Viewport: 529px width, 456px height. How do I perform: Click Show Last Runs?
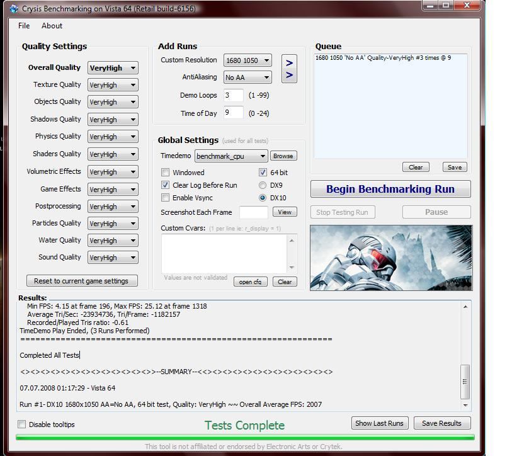point(380,423)
